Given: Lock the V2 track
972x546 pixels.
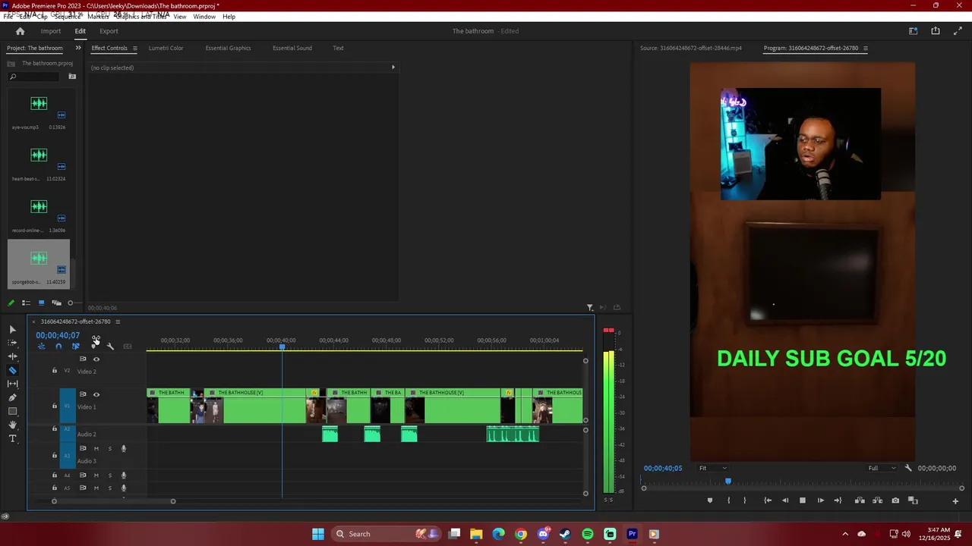Looking at the screenshot, I should 54,371.
